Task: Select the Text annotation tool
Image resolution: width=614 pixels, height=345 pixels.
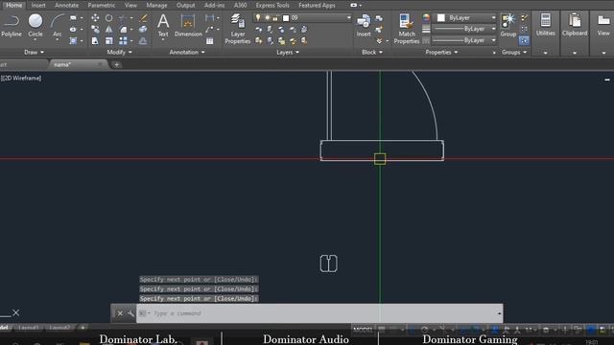Action: click(163, 26)
